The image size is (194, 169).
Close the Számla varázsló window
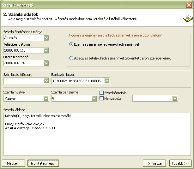pyautogui.click(x=189, y=5)
